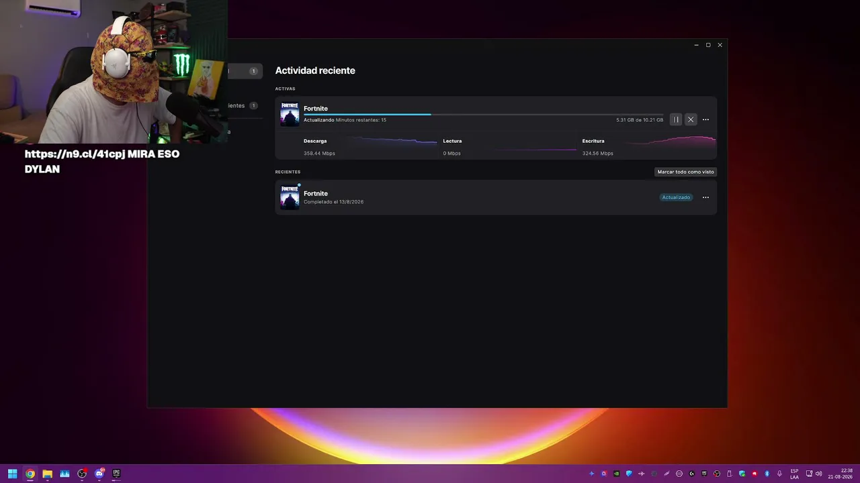Click the Fortnite thumbnail in the ACTIVAS section
Screen dimensions: 860x483
click(290, 114)
